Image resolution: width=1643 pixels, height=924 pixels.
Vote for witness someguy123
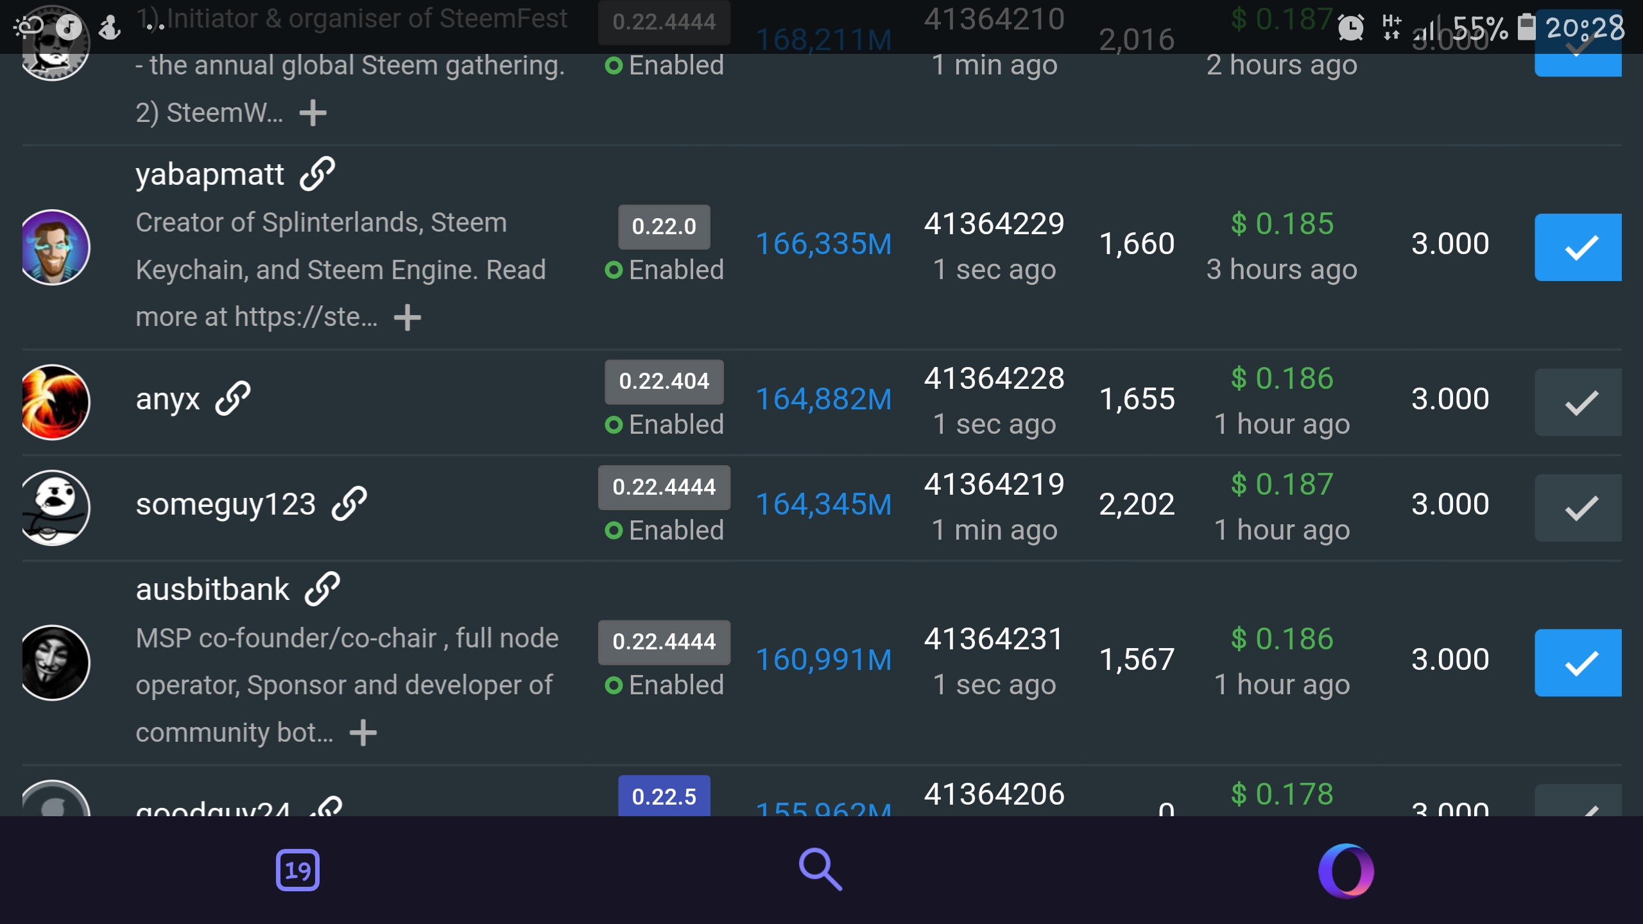(1578, 508)
